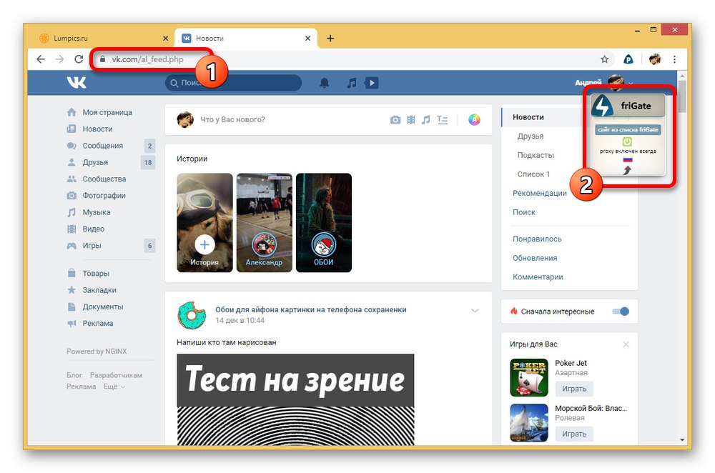Open Закладки in sidebar
Screen dimensions: 715x473
[x=99, y=290]
